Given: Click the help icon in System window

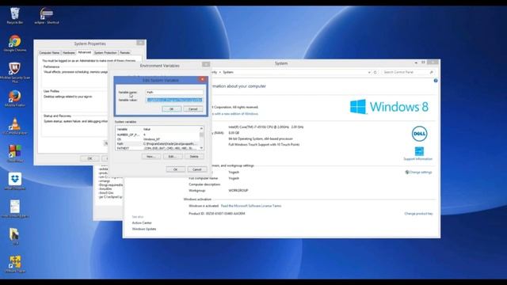Looking at the screenshot, I should tap(436, 81).
